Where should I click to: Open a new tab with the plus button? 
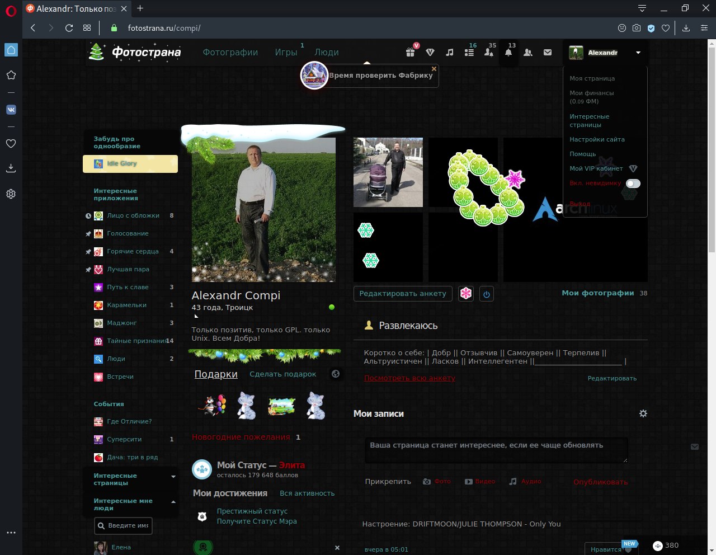click(140, 8)
